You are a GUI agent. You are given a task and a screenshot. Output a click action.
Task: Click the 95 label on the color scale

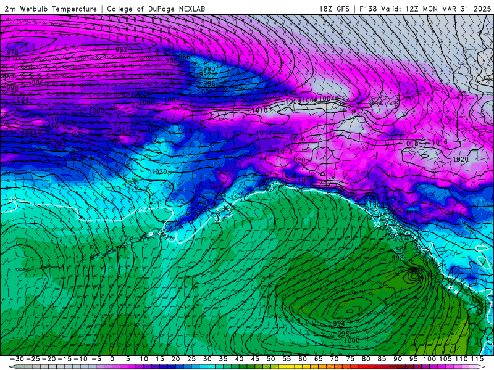413,359
